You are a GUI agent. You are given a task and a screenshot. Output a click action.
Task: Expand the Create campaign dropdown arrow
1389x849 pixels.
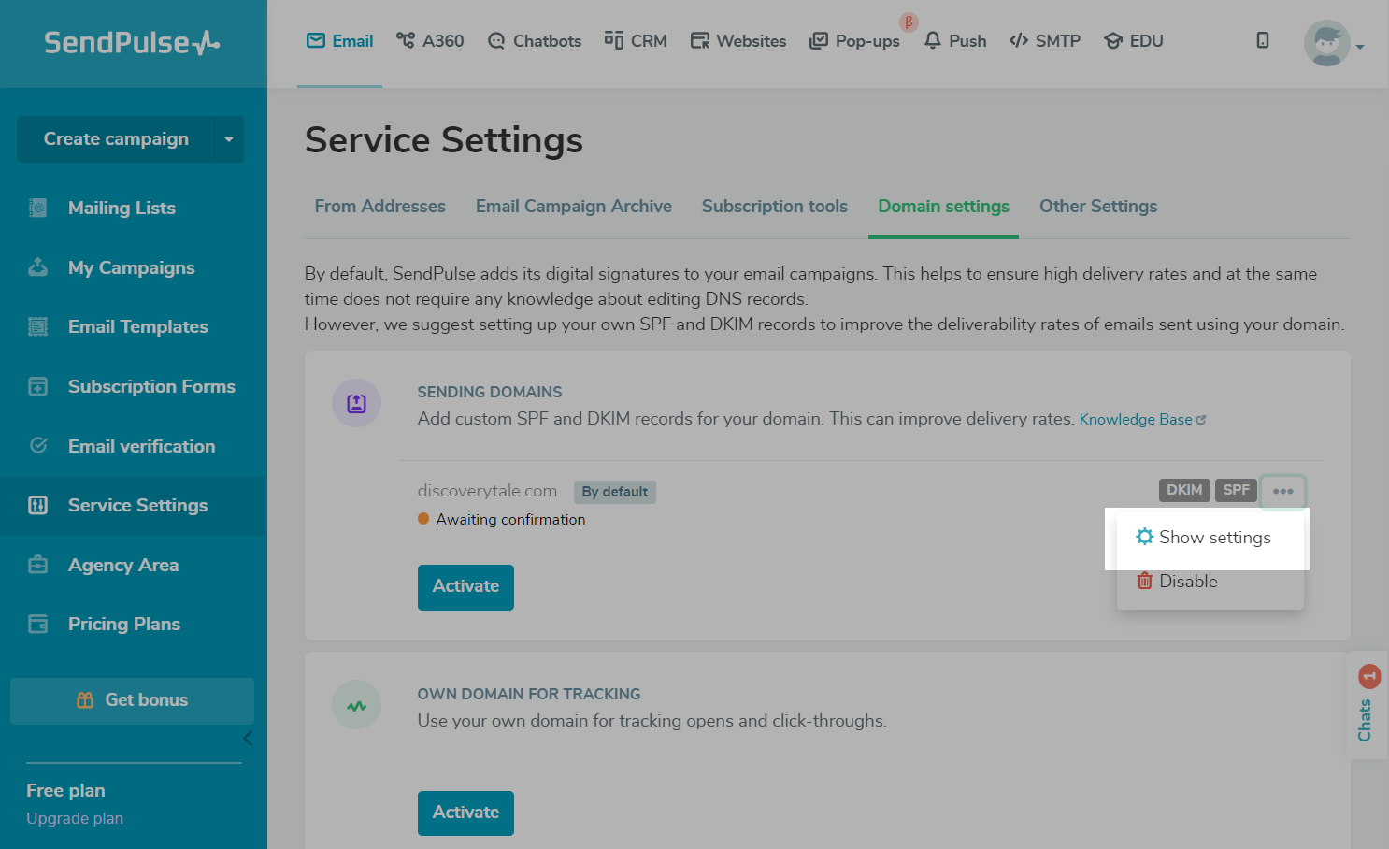(x=229, y=139)
